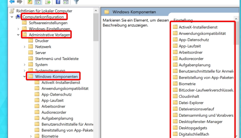Select Audiorecorder in the left tree

(x=54, y=112)
